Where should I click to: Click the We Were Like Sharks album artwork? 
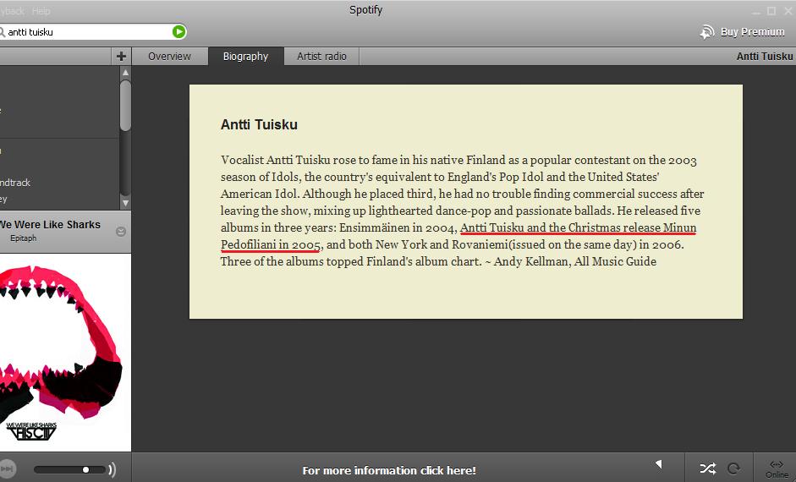[x=65, y=352]
